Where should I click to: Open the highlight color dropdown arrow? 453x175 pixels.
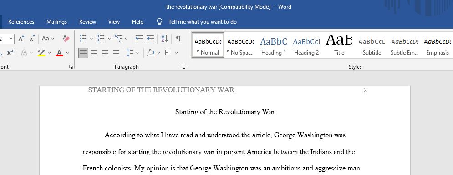pyautogui.click(x=50, y=53)
